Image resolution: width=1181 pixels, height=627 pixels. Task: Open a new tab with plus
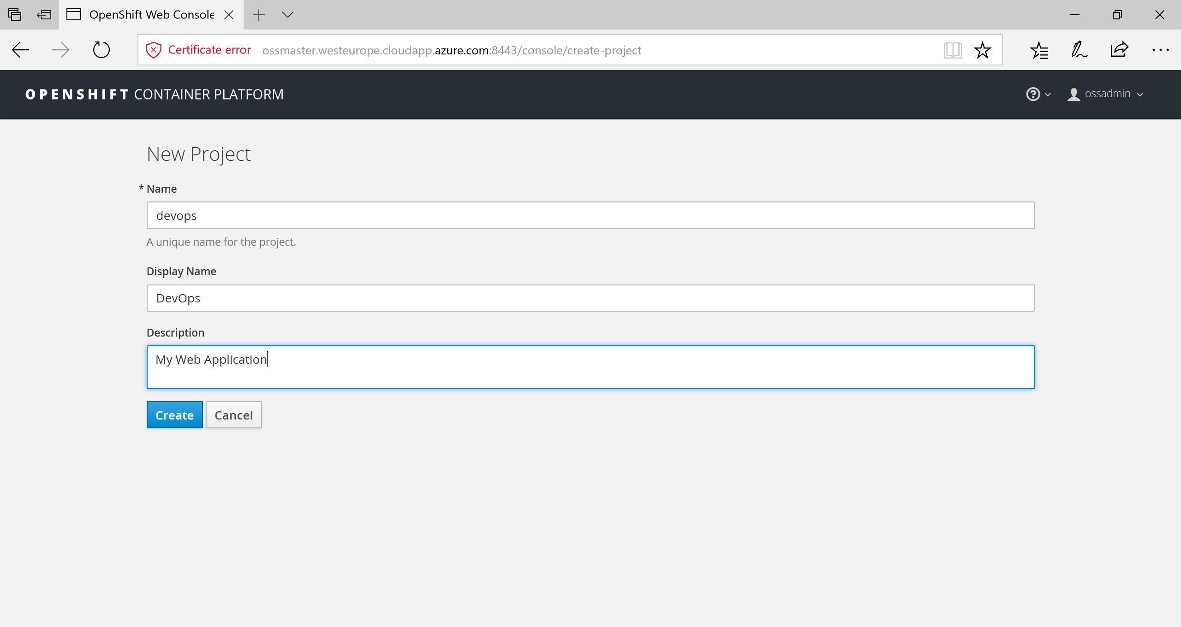tap(259, 15)
